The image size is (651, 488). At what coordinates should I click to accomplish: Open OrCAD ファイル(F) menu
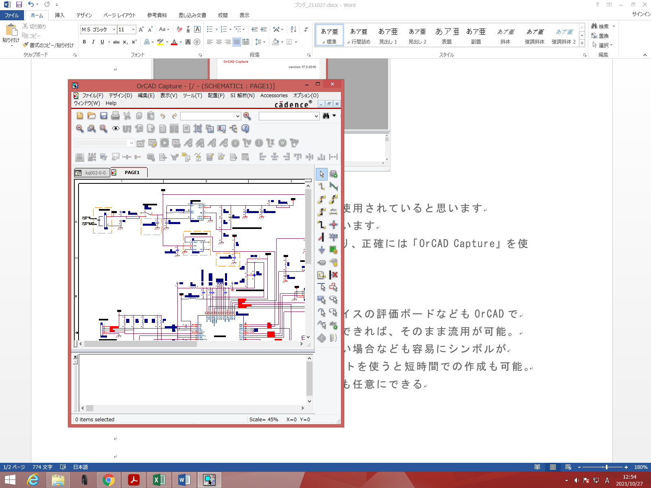click(92, 96)
